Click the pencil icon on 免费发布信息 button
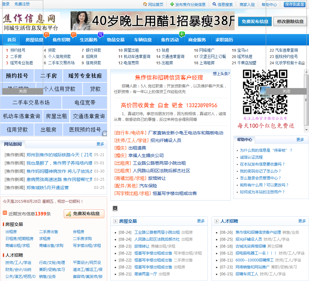 point(69,214)
